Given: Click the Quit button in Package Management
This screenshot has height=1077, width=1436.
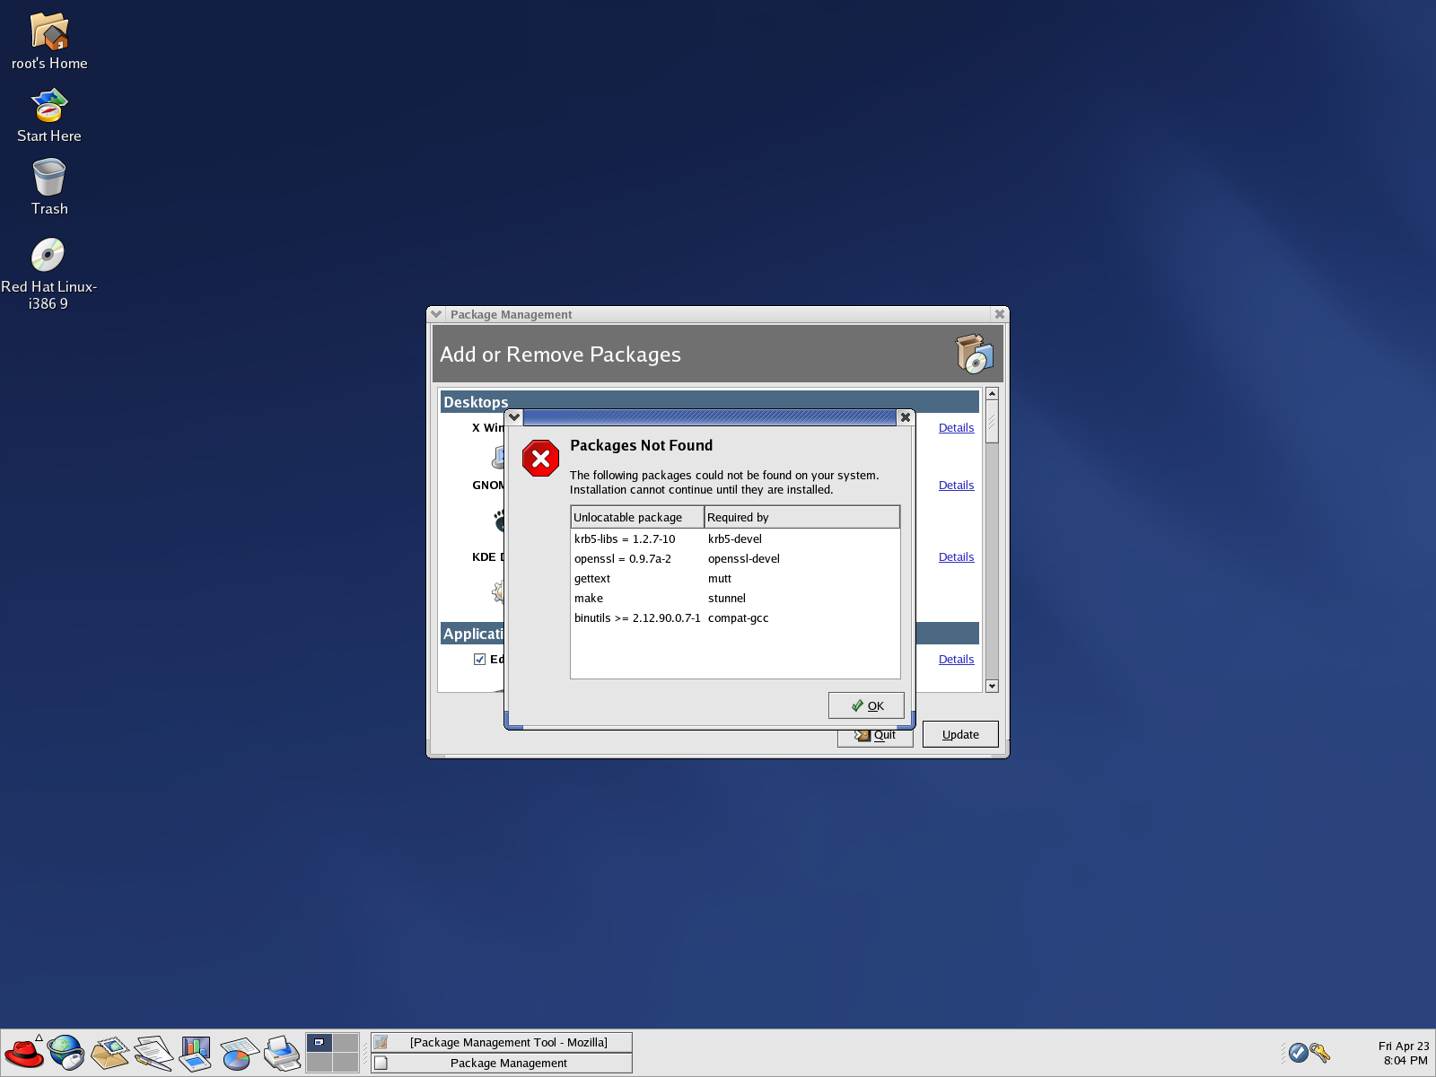Looking at the screenshot, I should 875,736.
